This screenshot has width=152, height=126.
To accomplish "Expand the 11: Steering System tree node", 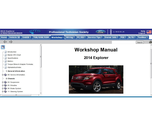I will [x=3, y=91].
